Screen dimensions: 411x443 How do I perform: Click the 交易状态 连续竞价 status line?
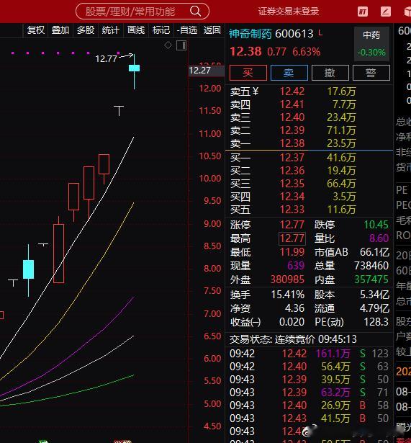coord(293,339)
